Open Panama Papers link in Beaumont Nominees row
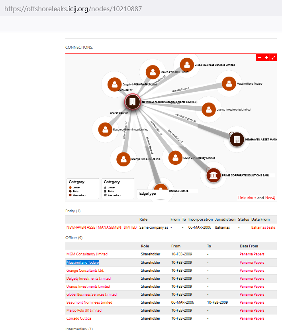 (252, 302)
